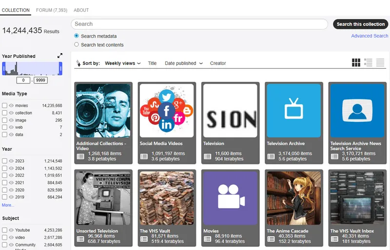Open the COLLECTION tab
Image resolution: width=390 pixels, height=250 pixels.
coord(16,10)
